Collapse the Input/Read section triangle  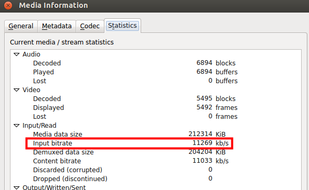point(17,126)
